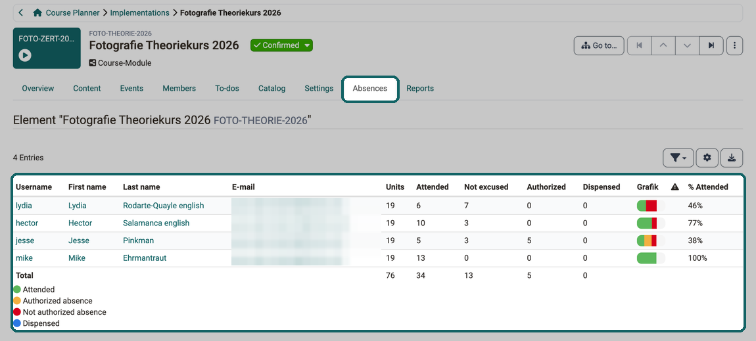Click Hector's attendance graphic bar
756x341 pixels.
coord(651,223)
